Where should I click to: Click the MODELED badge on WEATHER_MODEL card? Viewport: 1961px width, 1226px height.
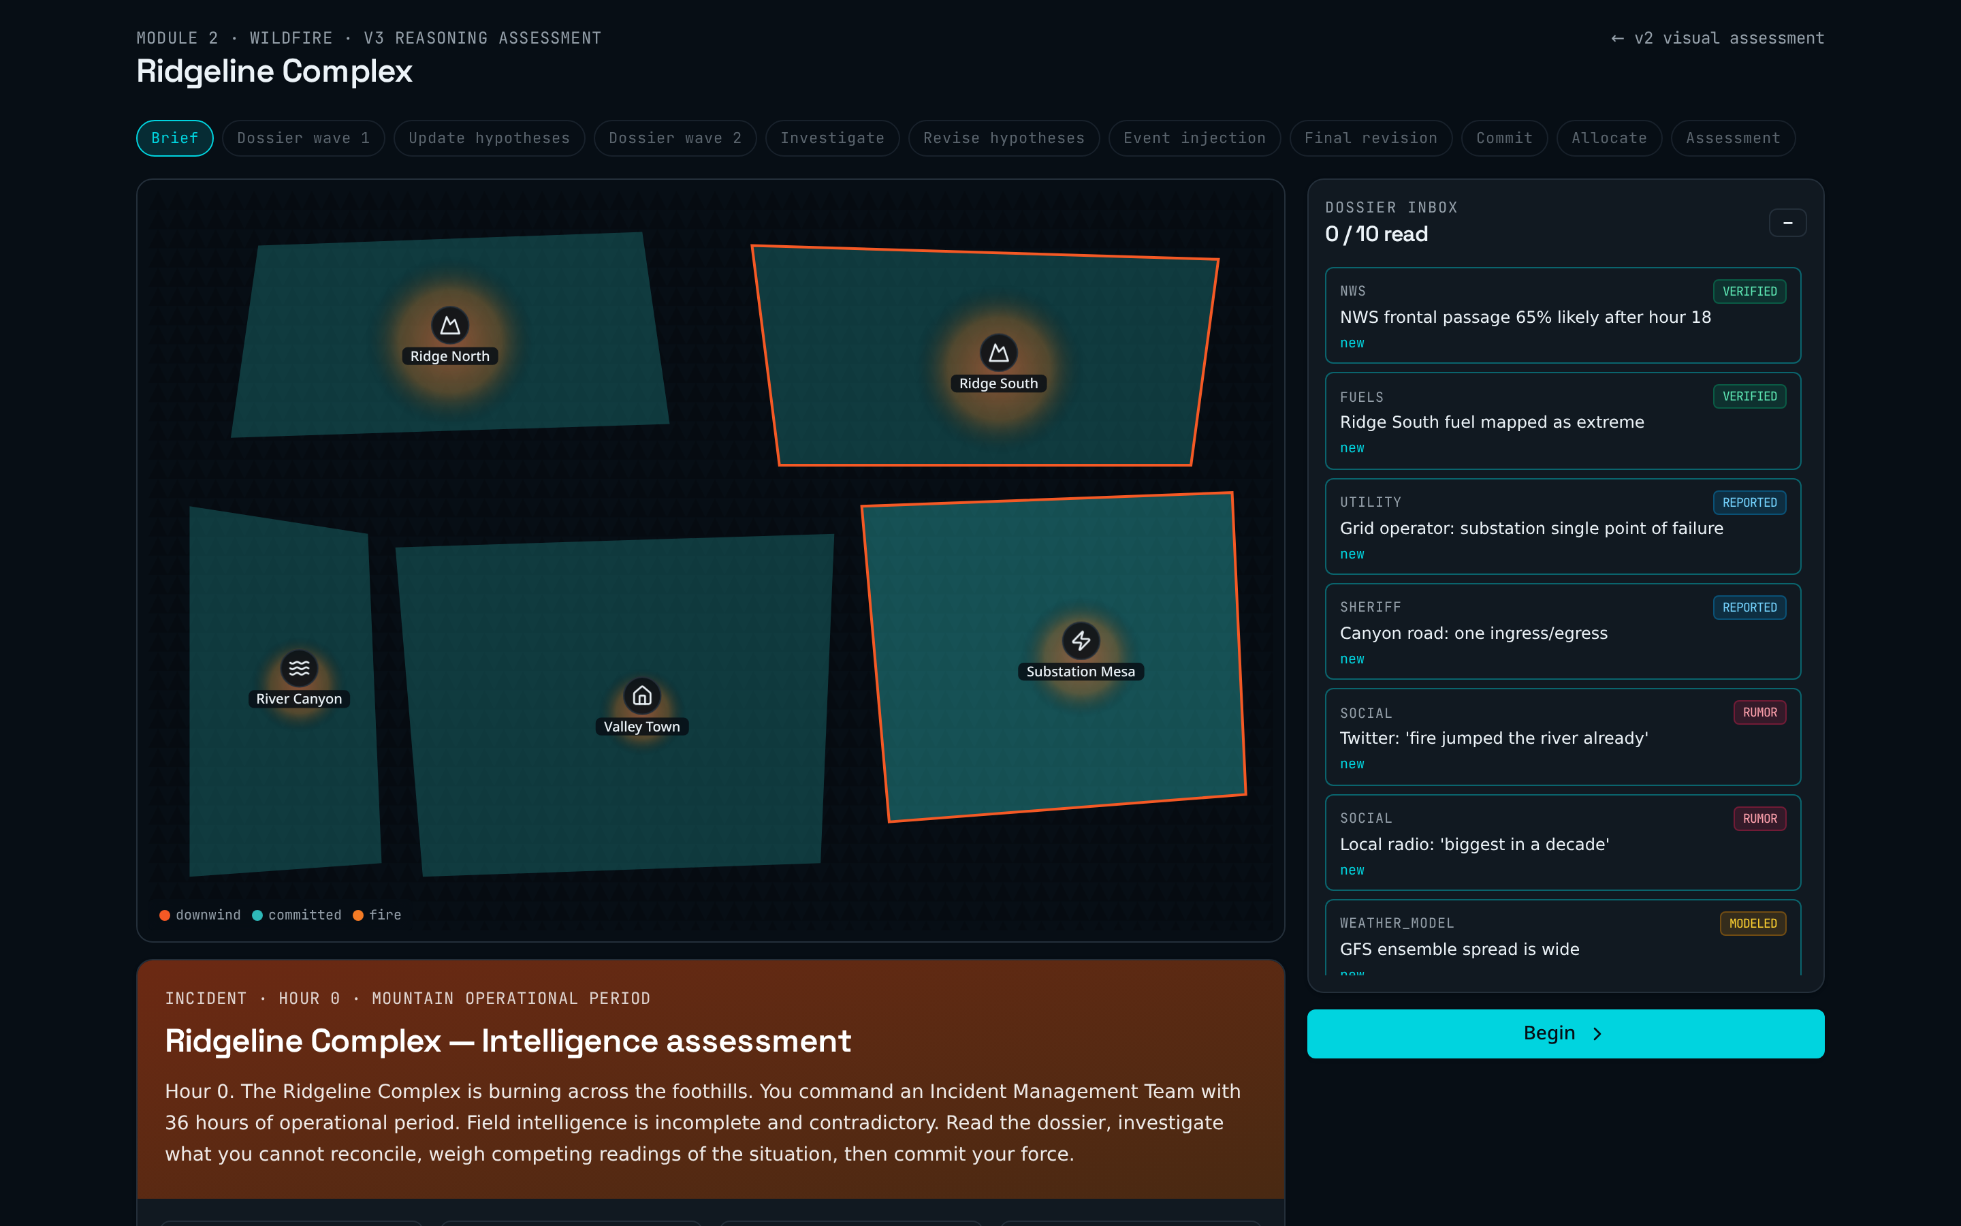pyautogui.click(x=1753, y=924)
